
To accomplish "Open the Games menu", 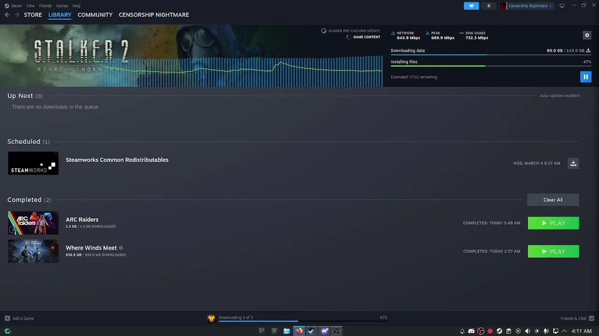I will (x=62, y=6).
